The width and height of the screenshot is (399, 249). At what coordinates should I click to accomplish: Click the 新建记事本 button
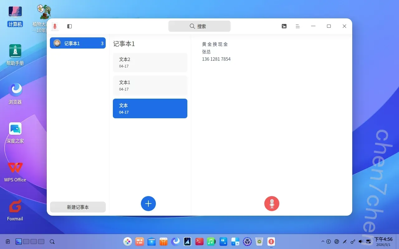pos(78,207)
